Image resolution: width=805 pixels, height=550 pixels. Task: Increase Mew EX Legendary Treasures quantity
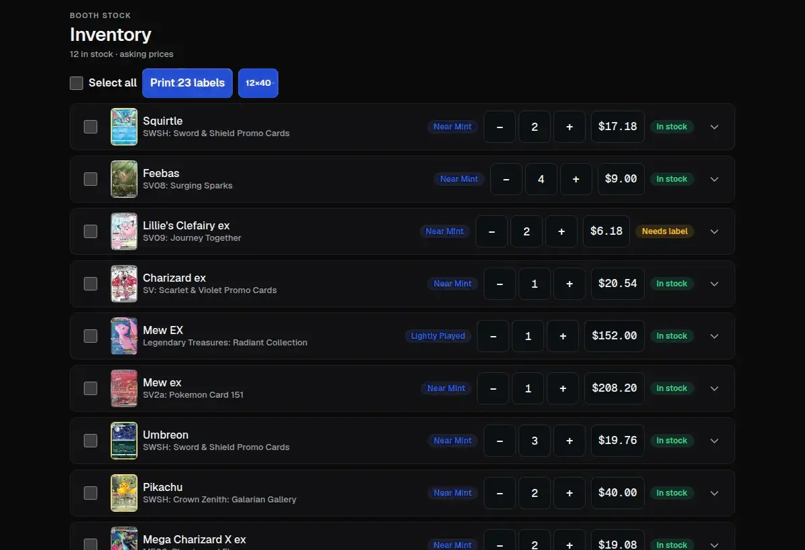click(563, 336)
